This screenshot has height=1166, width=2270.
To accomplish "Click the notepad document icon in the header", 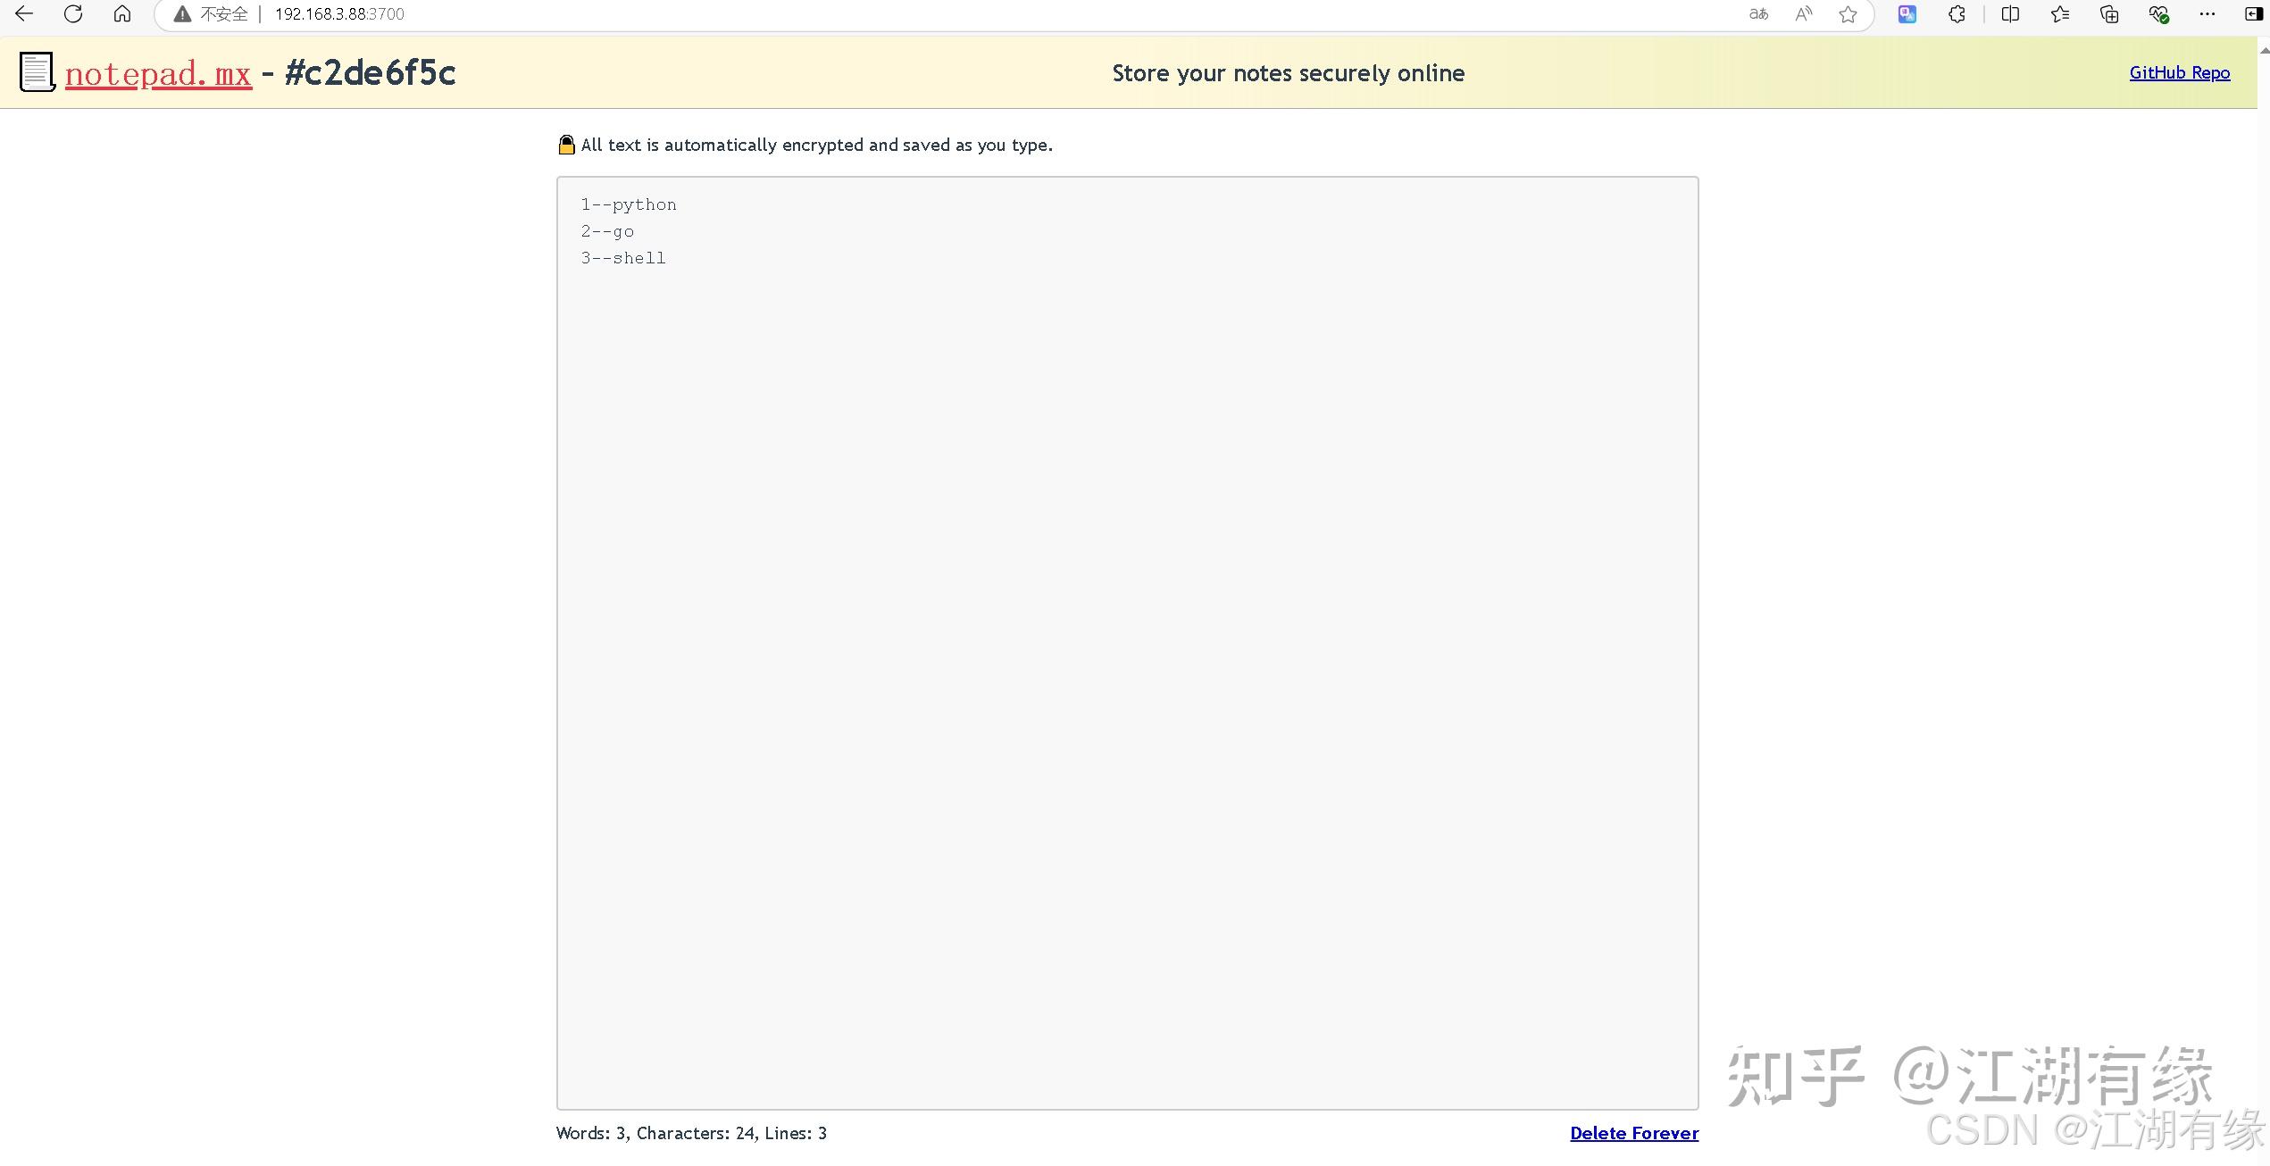I will click(36, 71).
